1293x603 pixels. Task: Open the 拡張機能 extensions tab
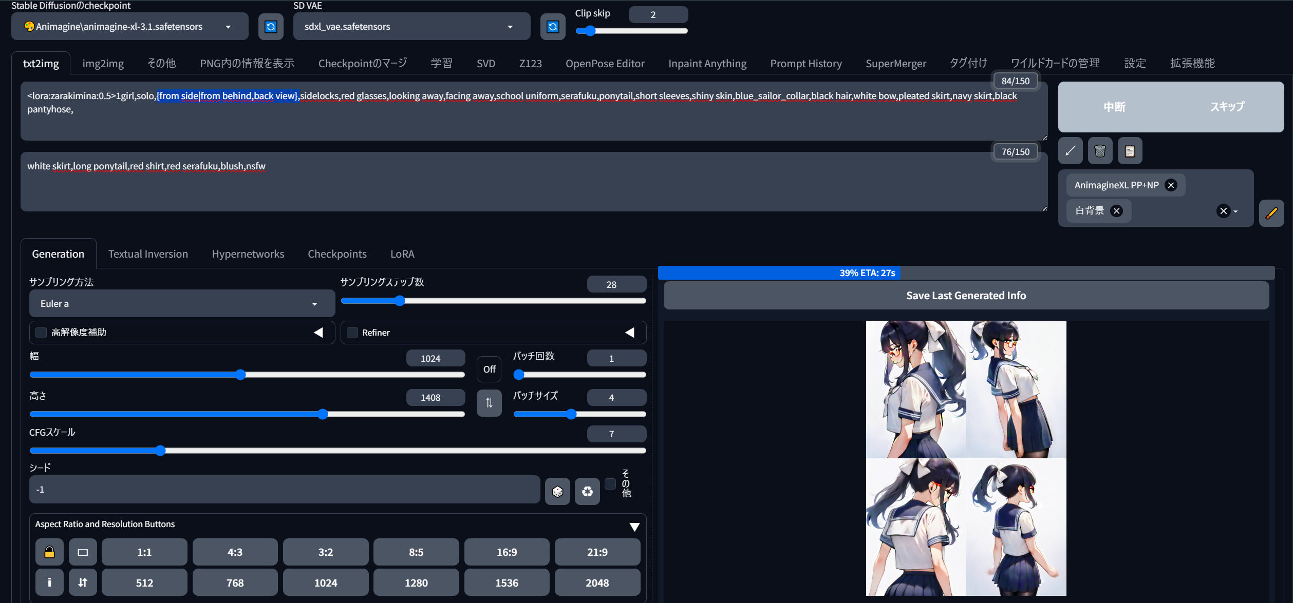[x=1192, y=64]
